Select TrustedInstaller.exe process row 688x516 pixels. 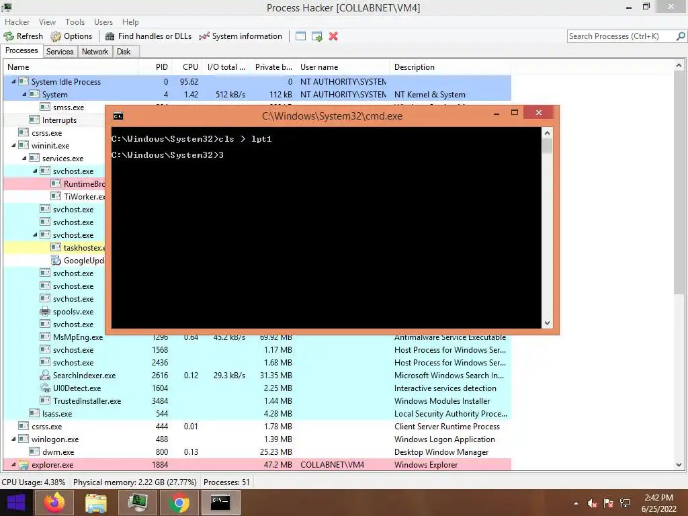tap(257, 400)
